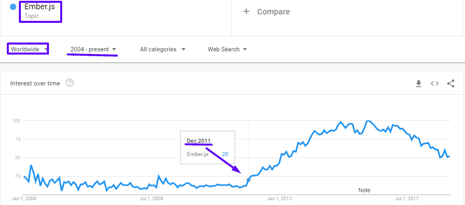Click the Jan 1, 2013 axis label
465x205 pixels.
(x=279, y=198)
